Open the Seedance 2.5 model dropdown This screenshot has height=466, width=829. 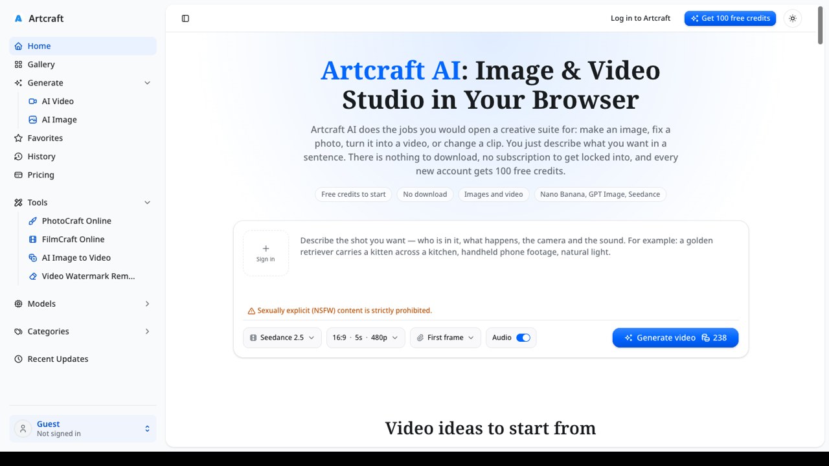coord(282,338)
